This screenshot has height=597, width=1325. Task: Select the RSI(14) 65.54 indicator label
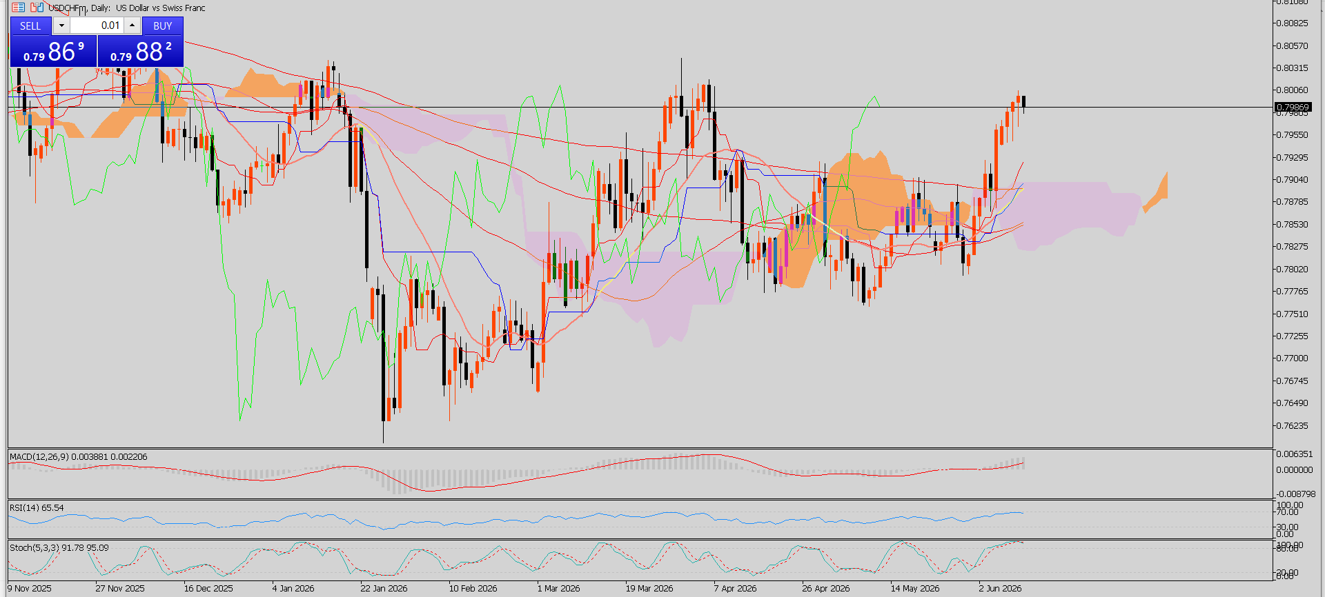coord(37,507)
